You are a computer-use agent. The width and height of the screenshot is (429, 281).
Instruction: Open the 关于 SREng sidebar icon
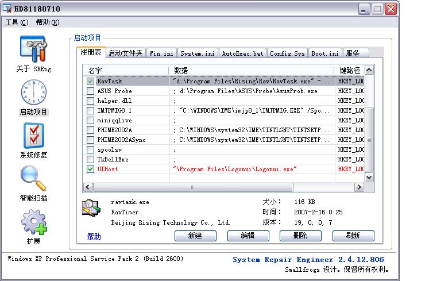[33, 50]
